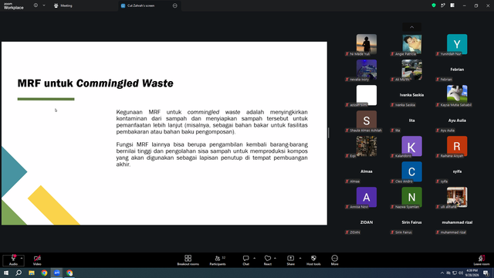Expand the reactions options arrow
This screenshot has height=278, width=494.
point(275,258)
